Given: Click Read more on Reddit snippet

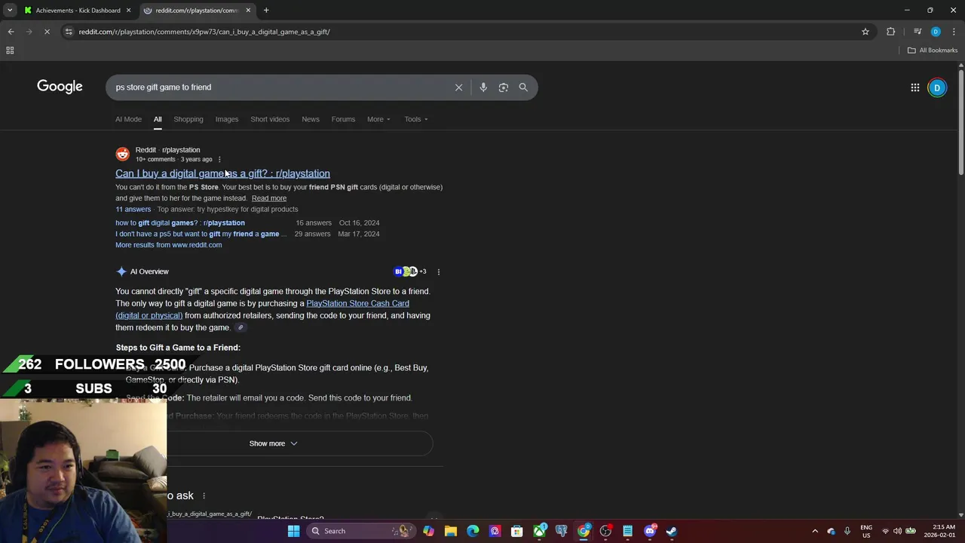Looking at the screenshot, I should tap(269, 198).
